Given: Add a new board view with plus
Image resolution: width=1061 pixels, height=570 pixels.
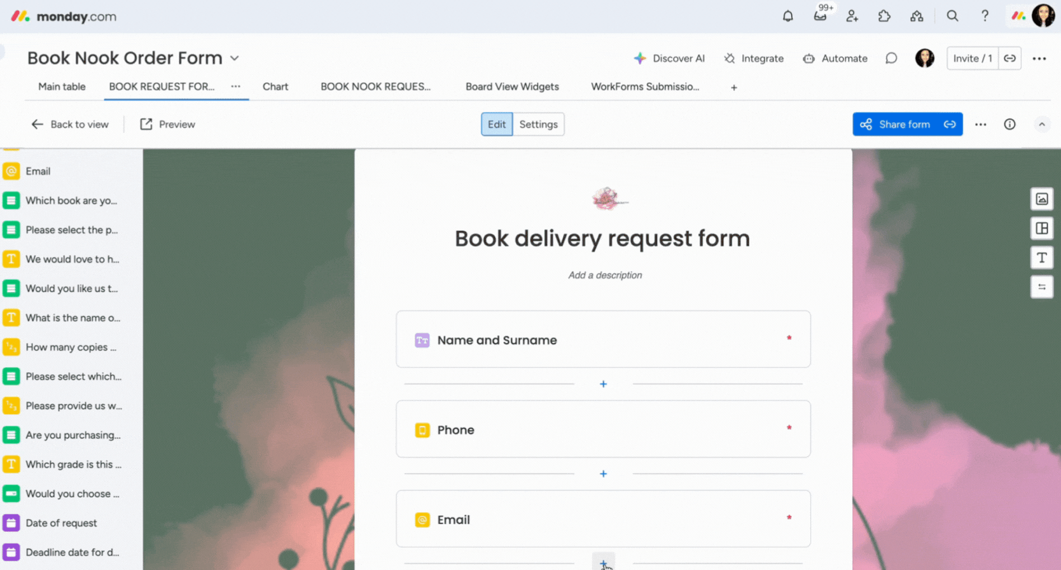Looking at the screenshot, I should (733, 88).
